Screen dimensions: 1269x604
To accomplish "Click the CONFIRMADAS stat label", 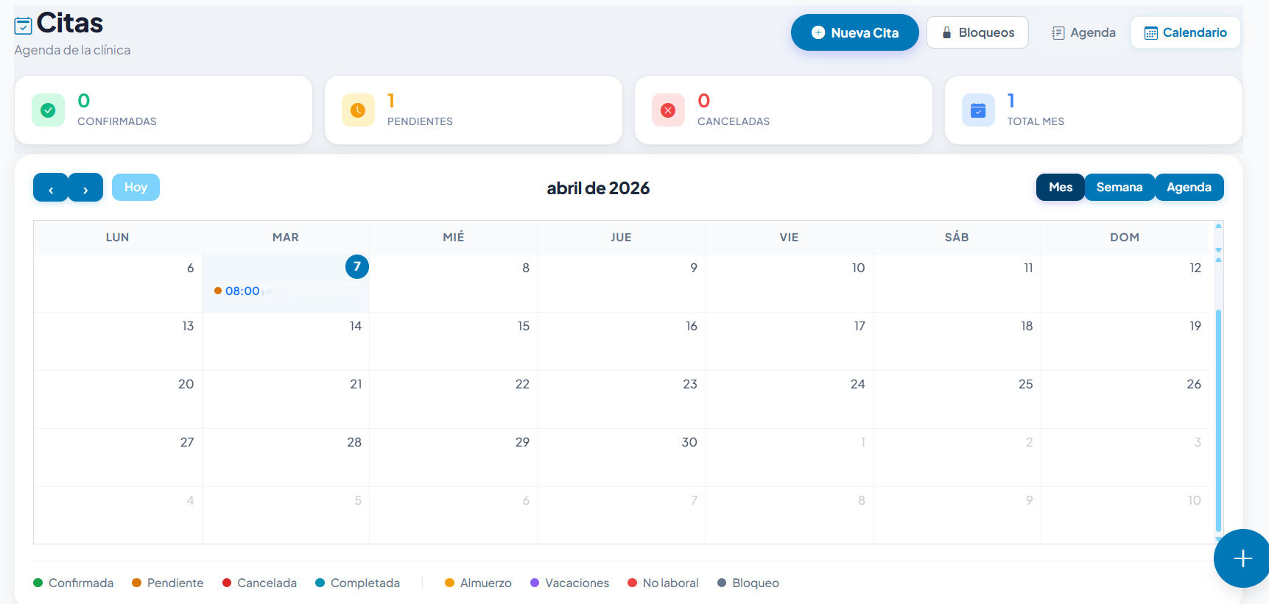I will (117, 121).
